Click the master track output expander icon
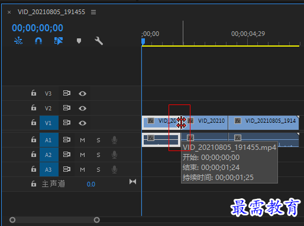Viewport: 304px width, 226px height. [132, 182]
